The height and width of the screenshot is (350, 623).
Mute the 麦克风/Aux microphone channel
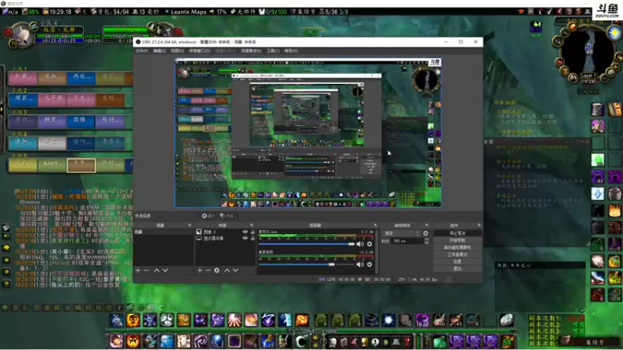click(x=360, y=244)
